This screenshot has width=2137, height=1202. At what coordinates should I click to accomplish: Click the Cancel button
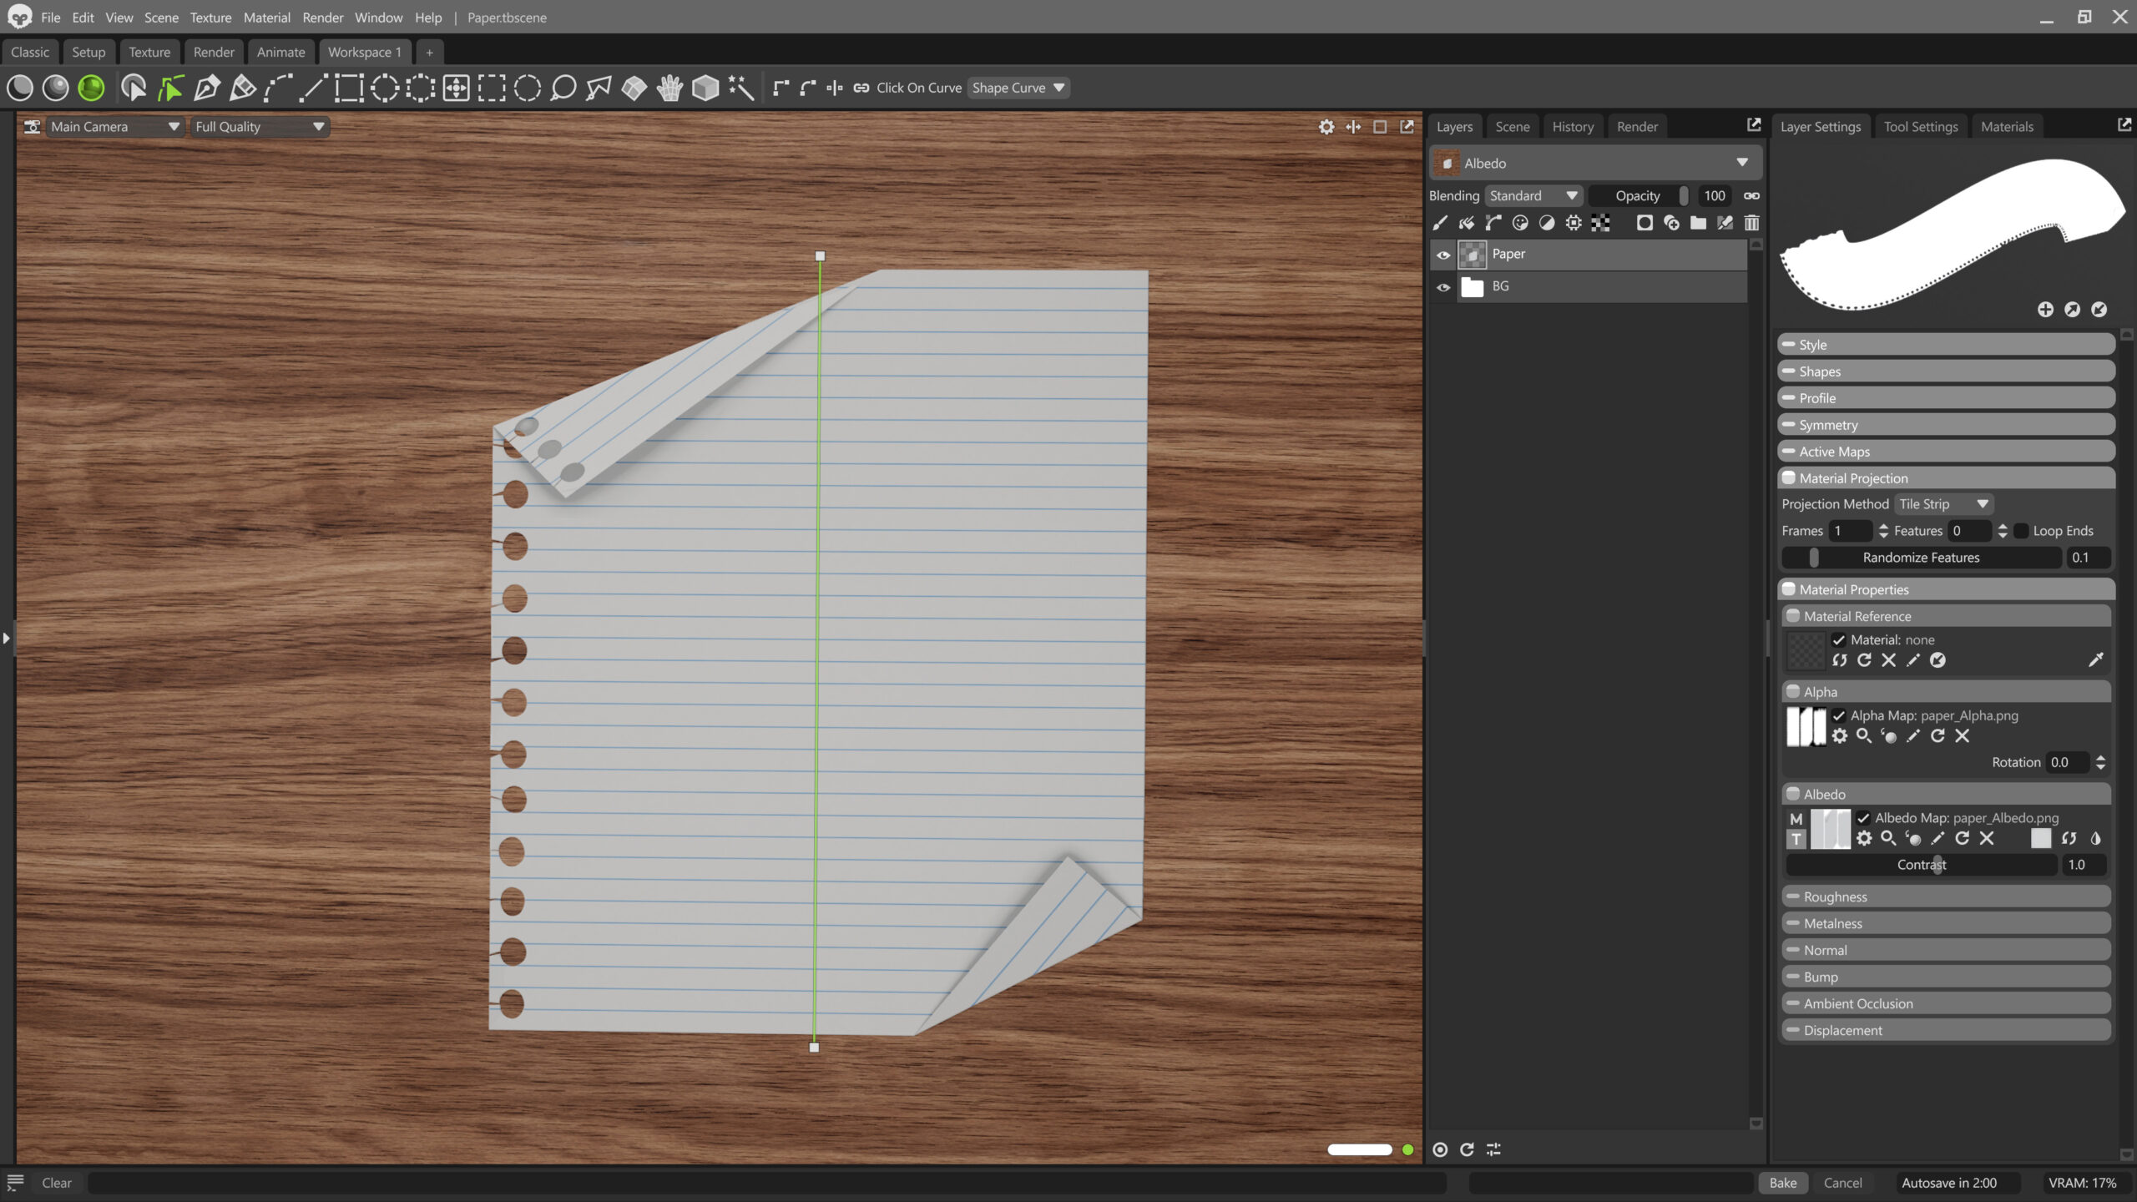pyautogui.click(x=1842, y=1183)
